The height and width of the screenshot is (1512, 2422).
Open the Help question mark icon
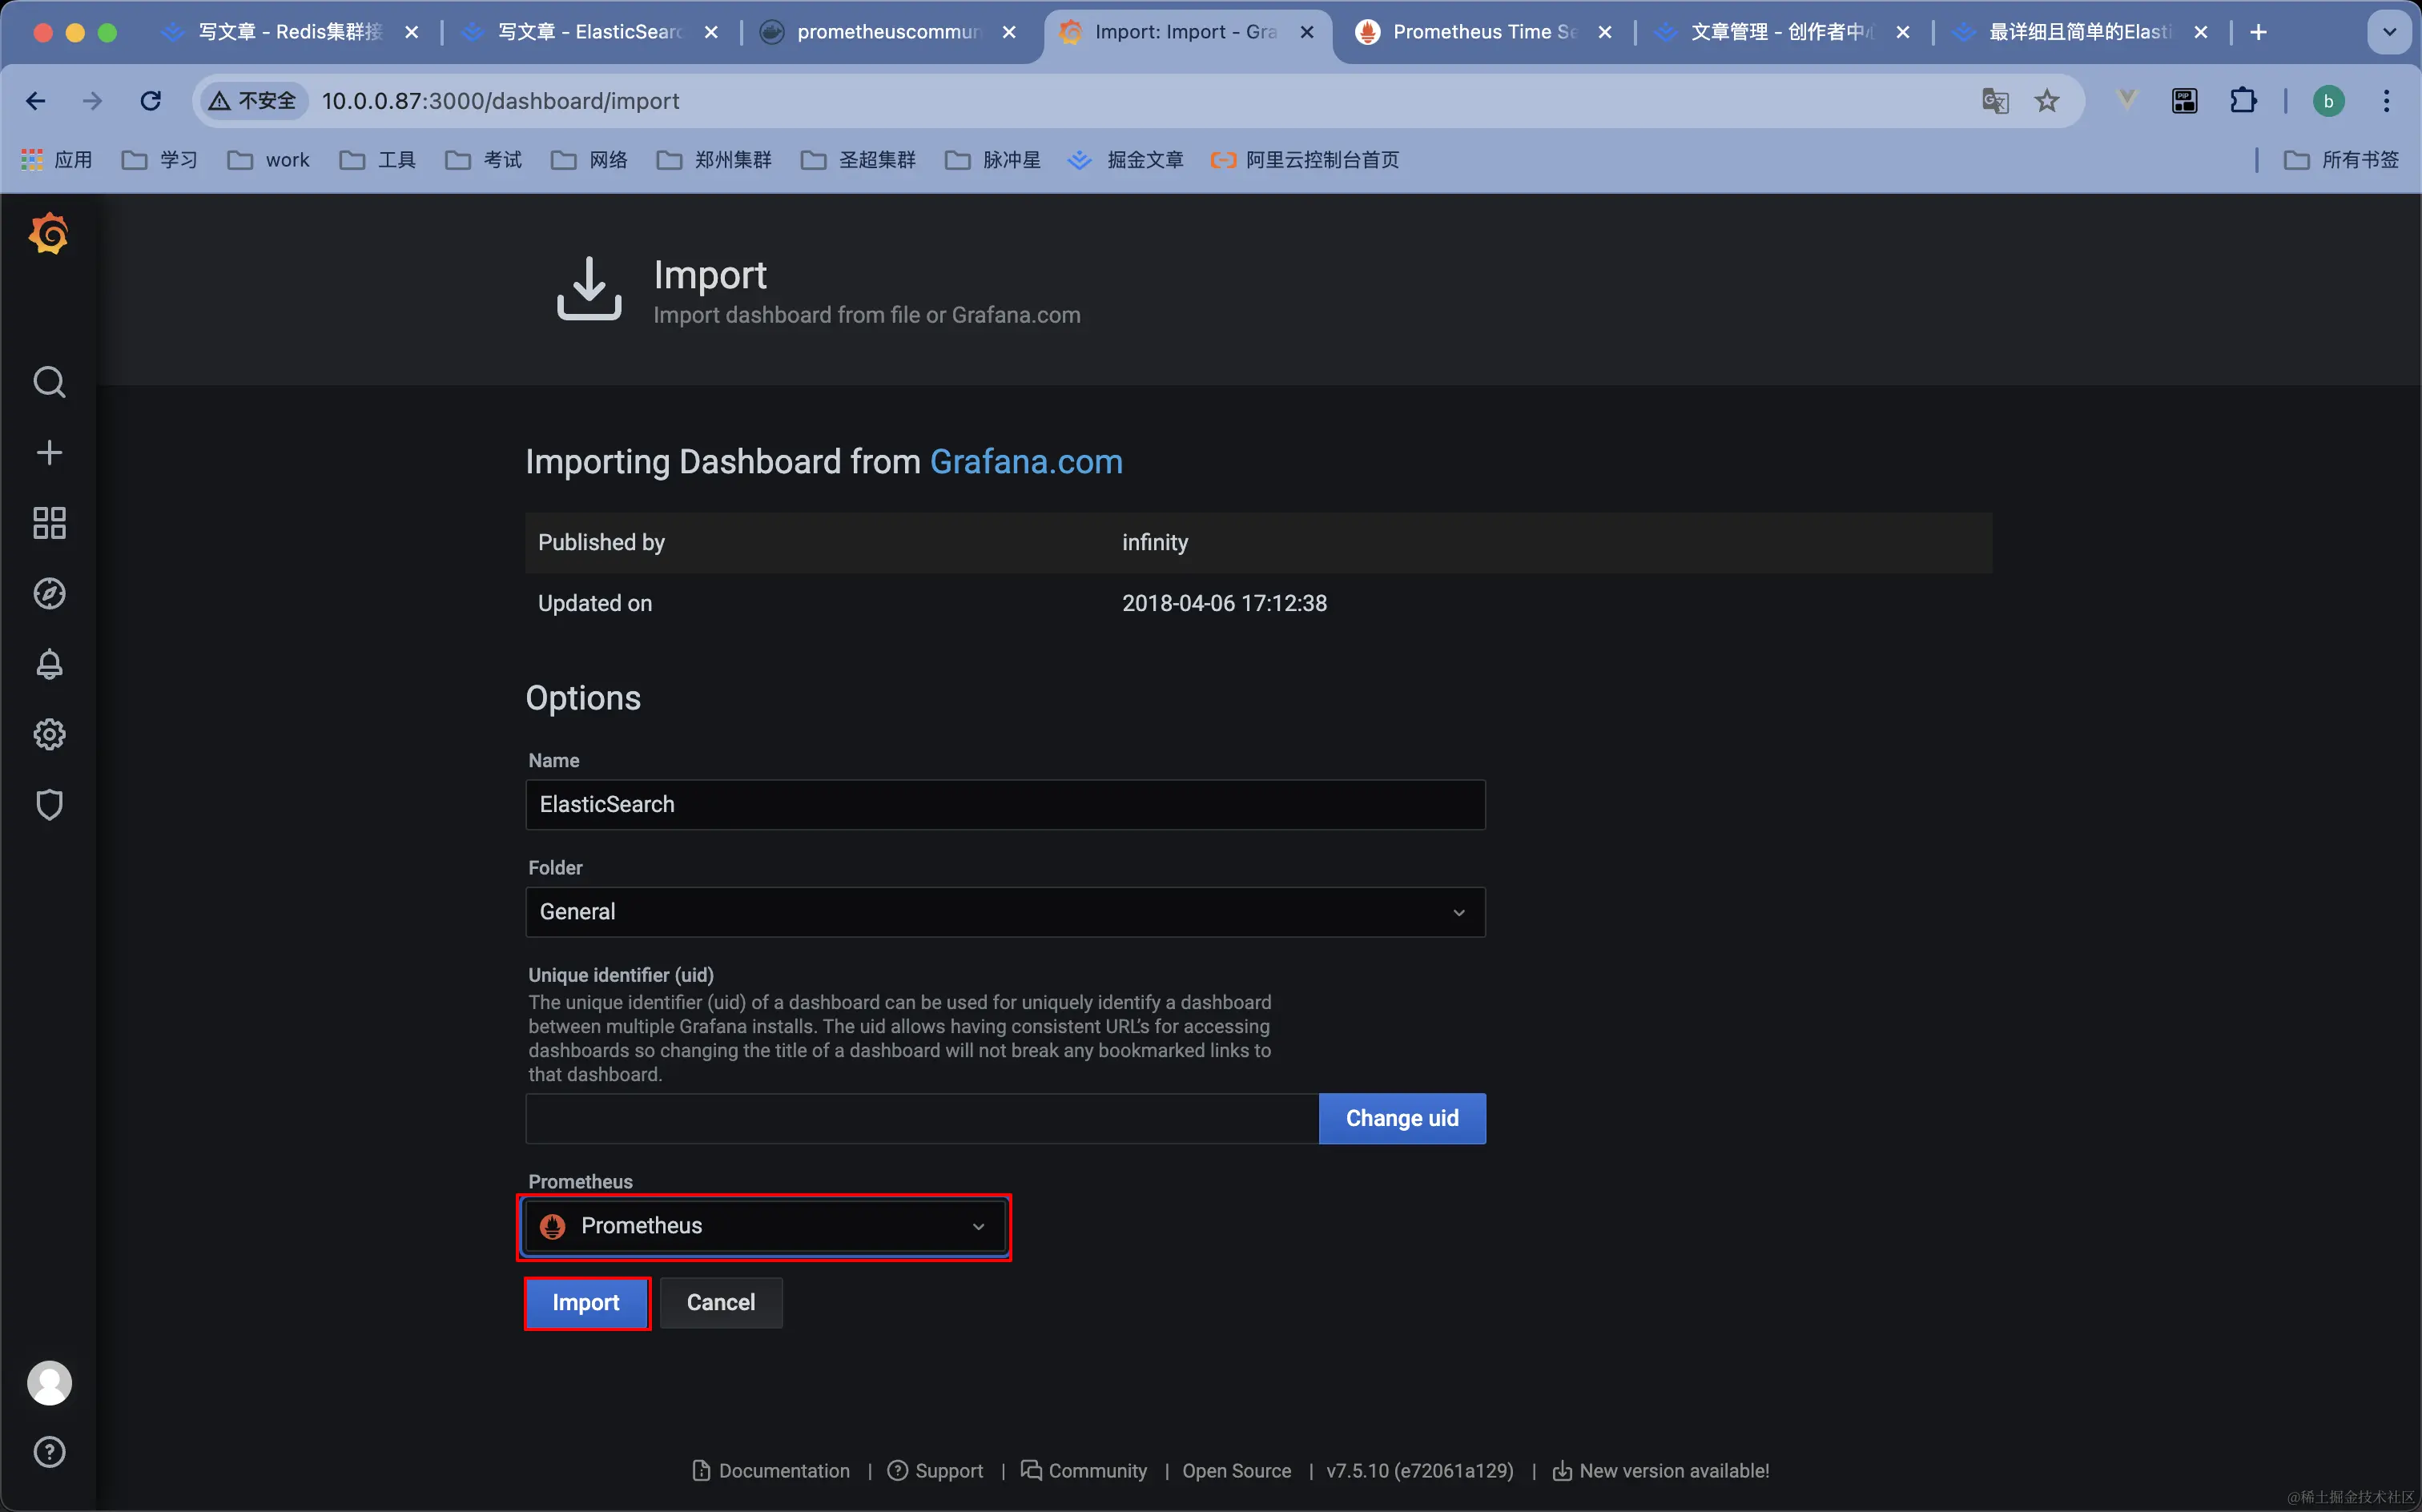[49, 1452]
